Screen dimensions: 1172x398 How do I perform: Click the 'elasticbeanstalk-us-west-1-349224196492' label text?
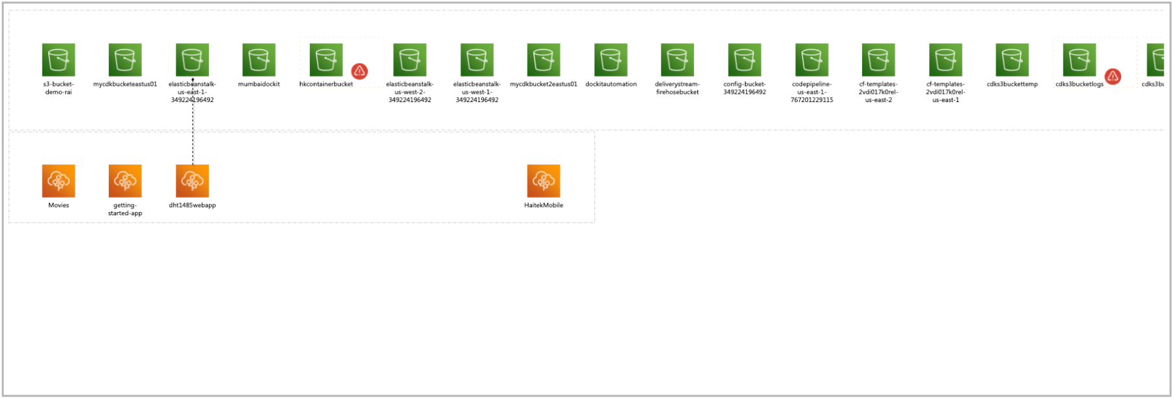[477, 92]
